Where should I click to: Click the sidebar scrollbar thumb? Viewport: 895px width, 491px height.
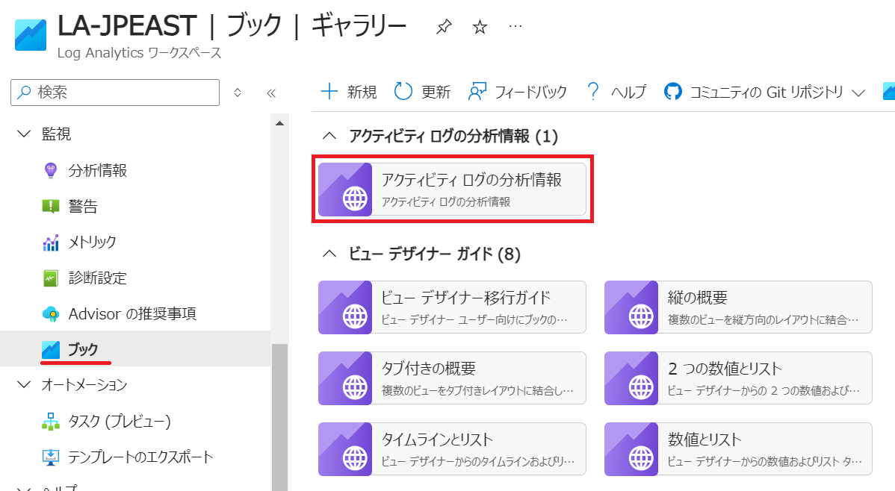click(279, 416)
